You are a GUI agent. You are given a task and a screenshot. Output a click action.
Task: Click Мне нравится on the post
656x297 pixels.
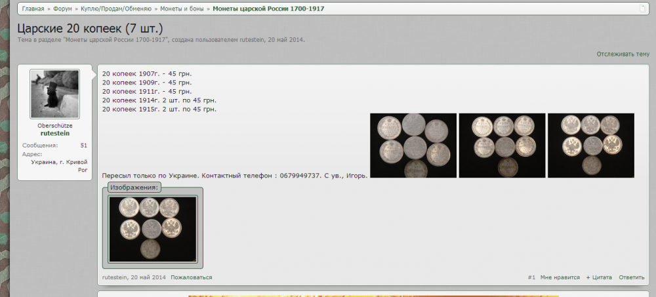(560, 277)
